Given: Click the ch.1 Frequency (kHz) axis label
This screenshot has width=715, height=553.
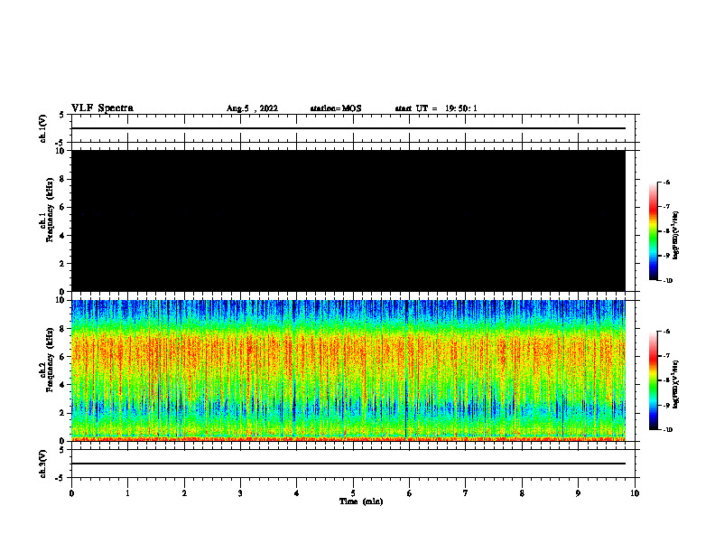Looking at the screenshot, I should click(x=46, y=210).
